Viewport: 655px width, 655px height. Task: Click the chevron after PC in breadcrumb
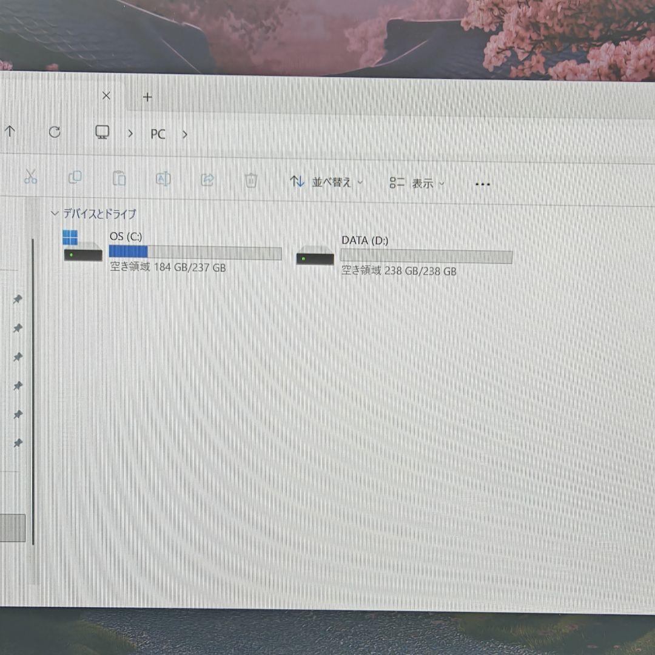pyautogui.click(x=184, y=135)
